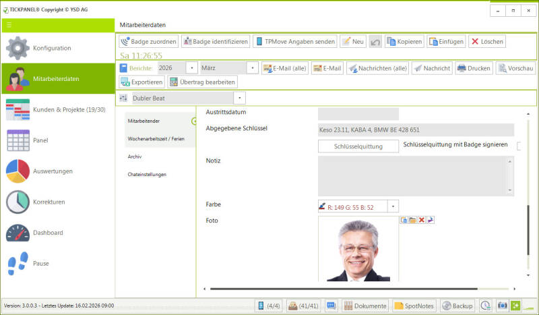Viewport: 539px width, 315px height.
Task: Click the Berichte calculator icon
Action: tap(123, 68)
